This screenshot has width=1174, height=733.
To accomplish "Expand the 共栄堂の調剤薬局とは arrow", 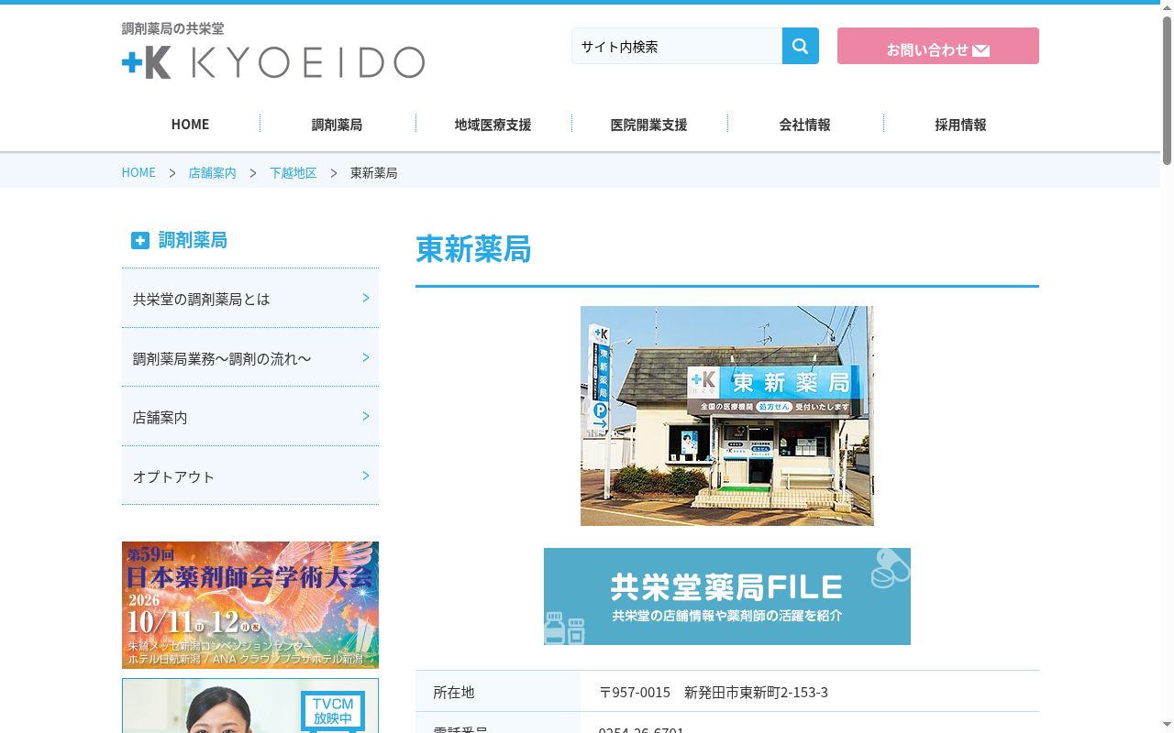I will [366, 298].
